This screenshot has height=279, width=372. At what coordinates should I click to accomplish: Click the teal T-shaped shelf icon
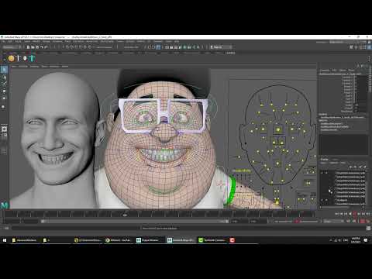[32, 58]
